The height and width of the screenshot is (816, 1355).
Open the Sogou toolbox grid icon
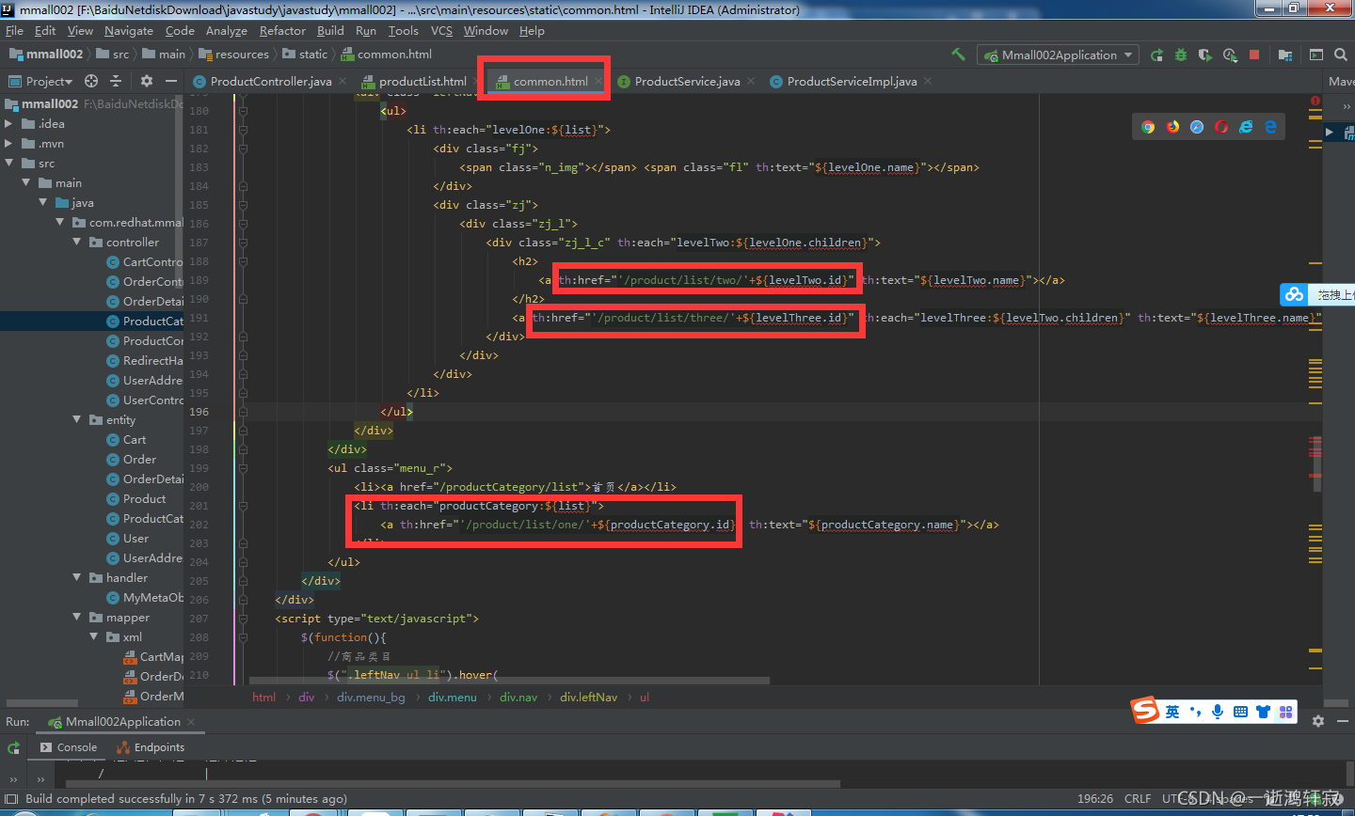1285,712
